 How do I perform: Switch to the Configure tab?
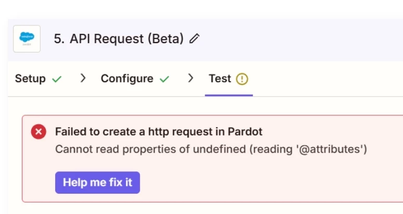tap(127, 79)
